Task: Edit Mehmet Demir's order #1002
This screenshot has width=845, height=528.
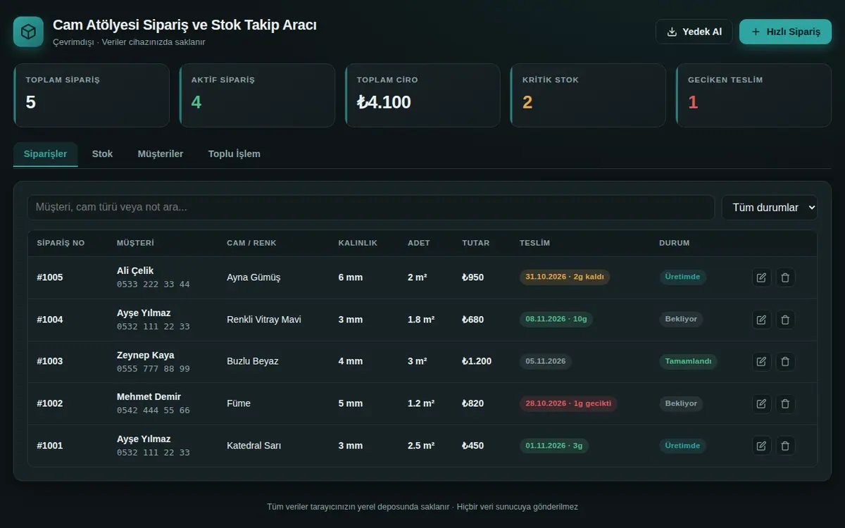Action: pos(761,403)
